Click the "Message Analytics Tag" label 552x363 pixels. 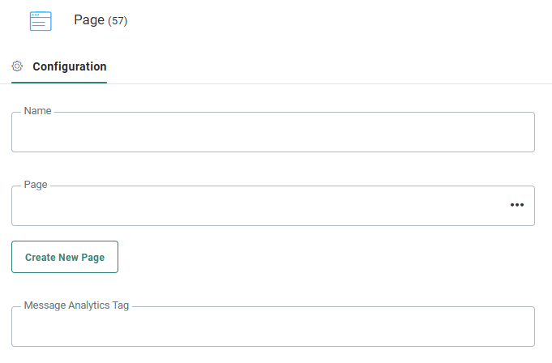point(76,305)
